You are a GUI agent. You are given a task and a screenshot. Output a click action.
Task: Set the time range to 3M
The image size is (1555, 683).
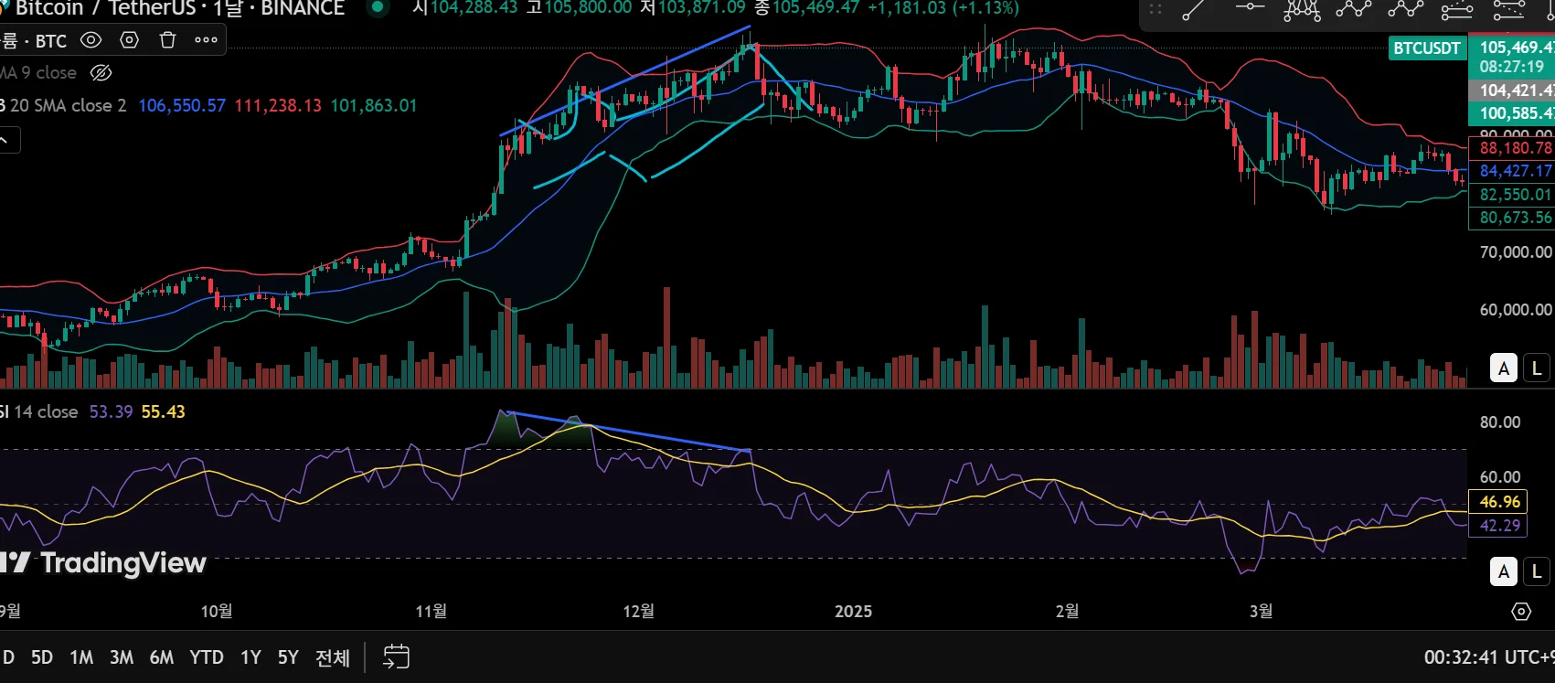tap(122, 657)
